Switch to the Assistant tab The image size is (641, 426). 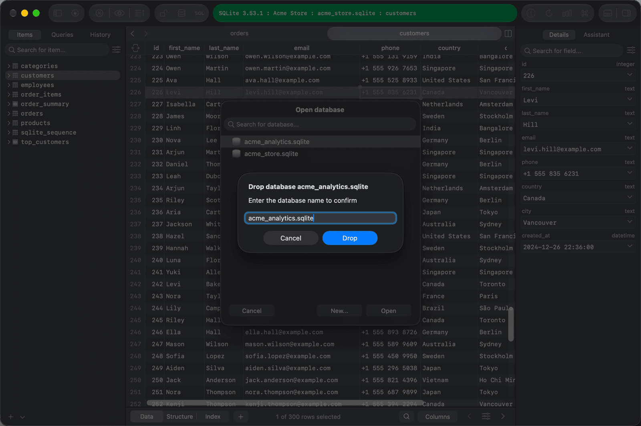596,35
